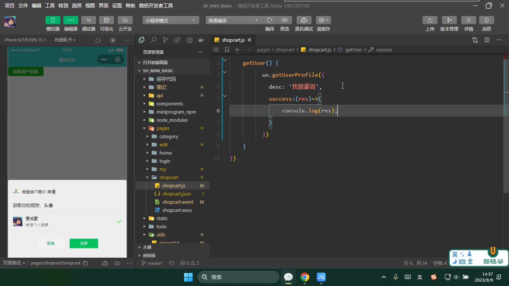Open version management icon
This screenshot has width=509, height=286.
click(x=449, y=20)
